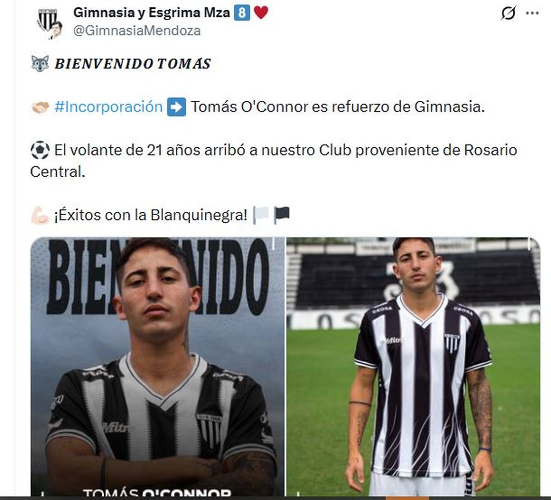Open the BIENVENIDO welcome graphic image
Image resolution: width=551 pixels, height=500 pixels.
click(157, 367)
